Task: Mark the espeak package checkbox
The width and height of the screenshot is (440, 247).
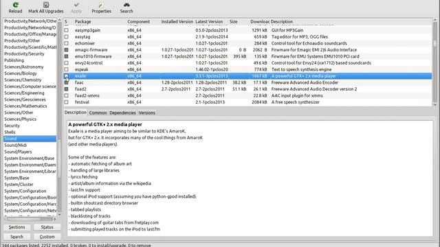Action: 66,69
